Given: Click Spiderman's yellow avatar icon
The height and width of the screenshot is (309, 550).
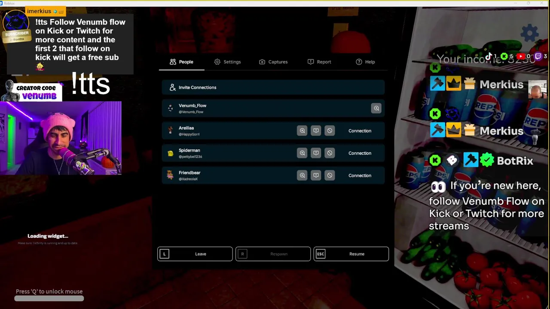Looking at the screenshot, I should 171,153.
